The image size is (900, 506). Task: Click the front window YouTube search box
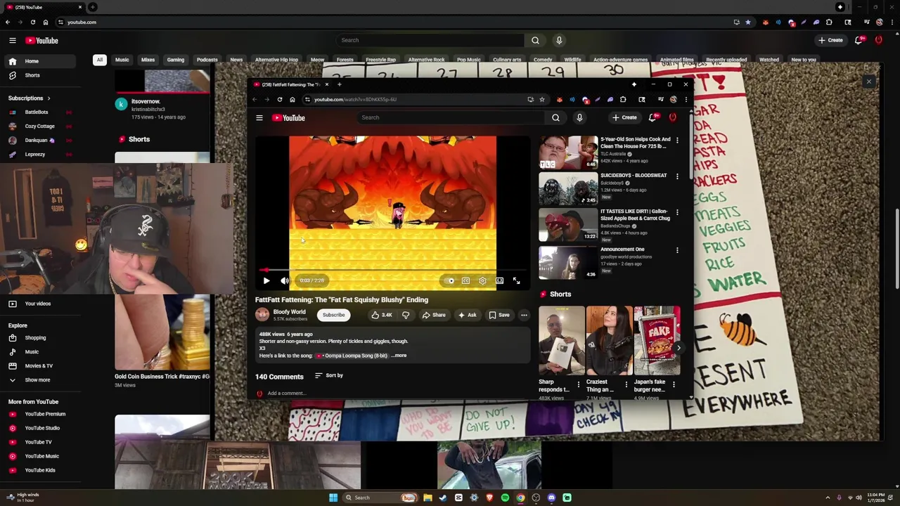(450, 117)
